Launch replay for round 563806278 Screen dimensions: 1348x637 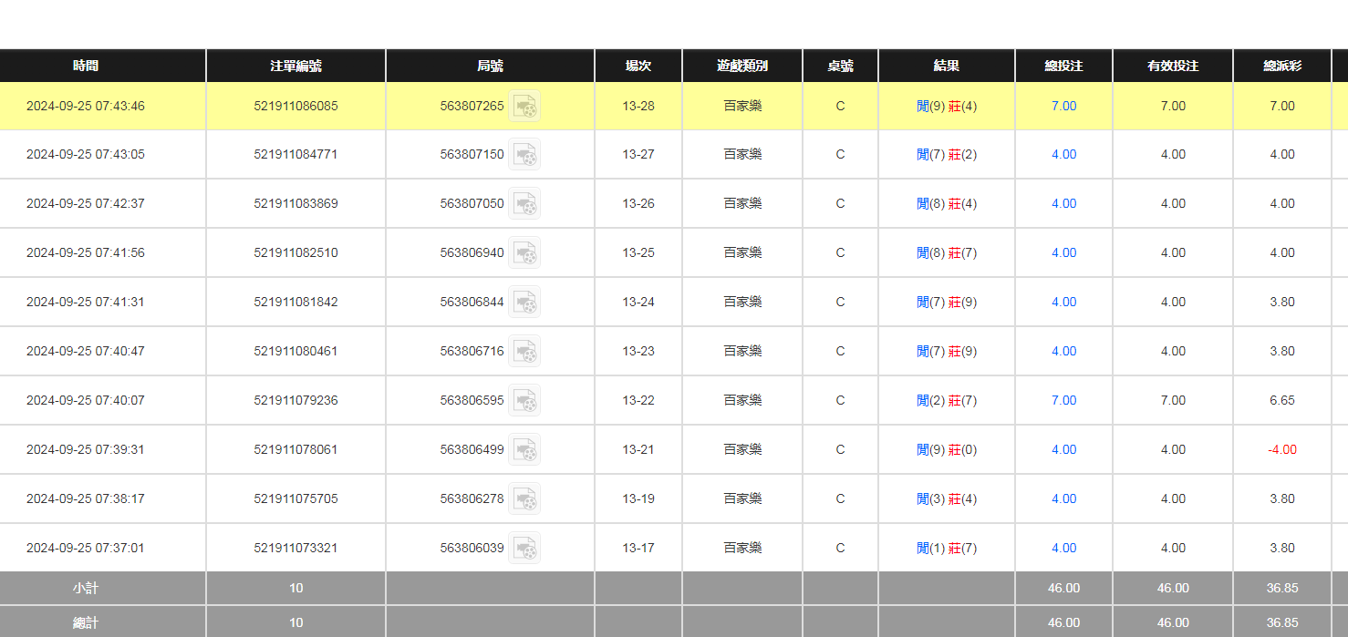click(x=524, y=499)
